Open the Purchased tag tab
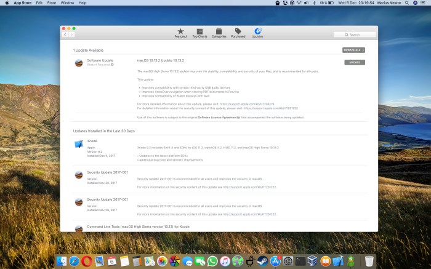The width and height of the screenshot is (431, 269). click(x=238, y=33)
